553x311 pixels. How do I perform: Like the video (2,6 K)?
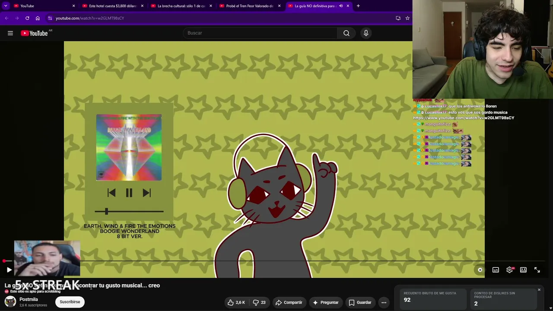[x=236, y=302]
